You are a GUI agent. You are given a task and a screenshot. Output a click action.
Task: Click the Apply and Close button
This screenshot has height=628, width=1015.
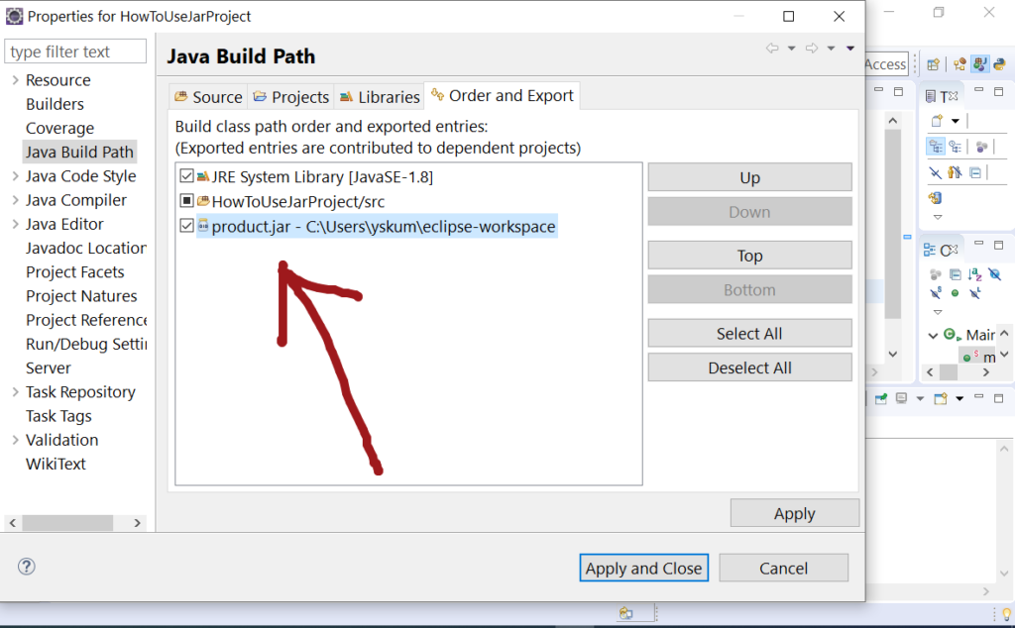pos(643,568)
